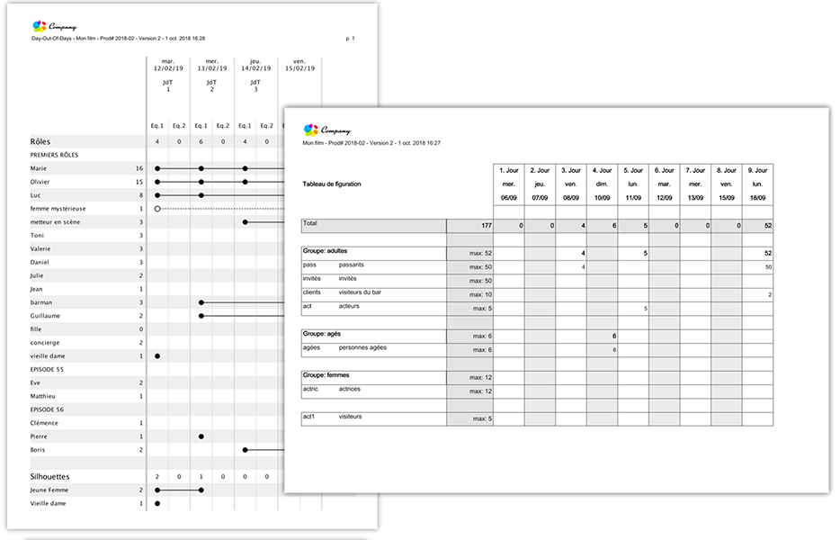Click the "Silhouettes" section heading
This screenshot has height=540, width=840.
49,477
